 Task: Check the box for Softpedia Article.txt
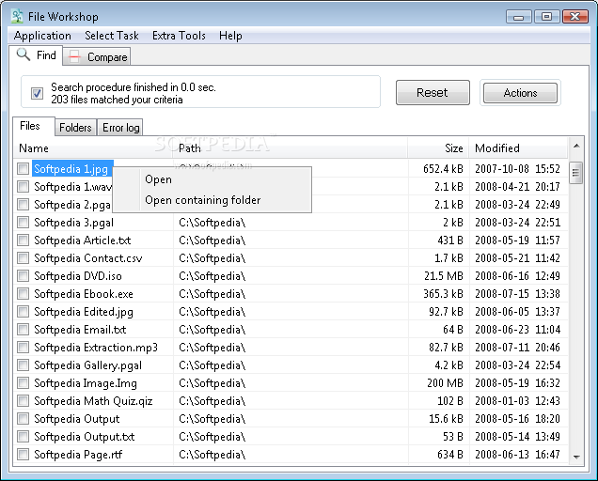(24, 240)
